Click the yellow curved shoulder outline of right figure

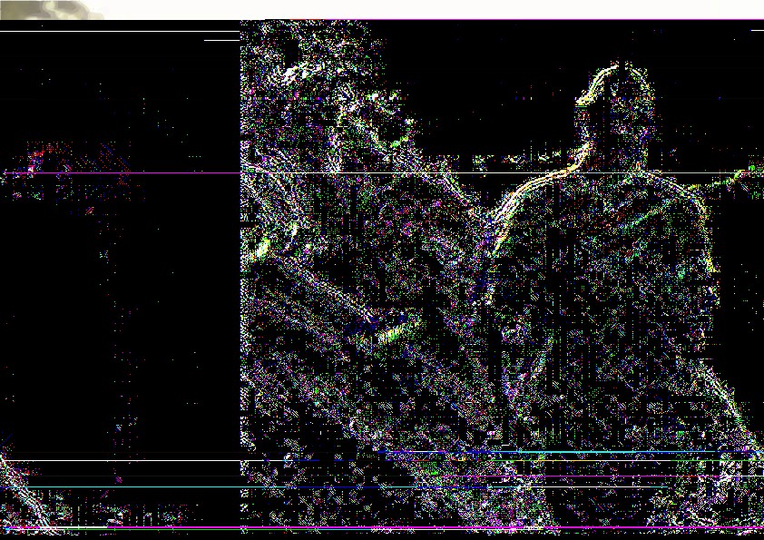click(536, 188)
